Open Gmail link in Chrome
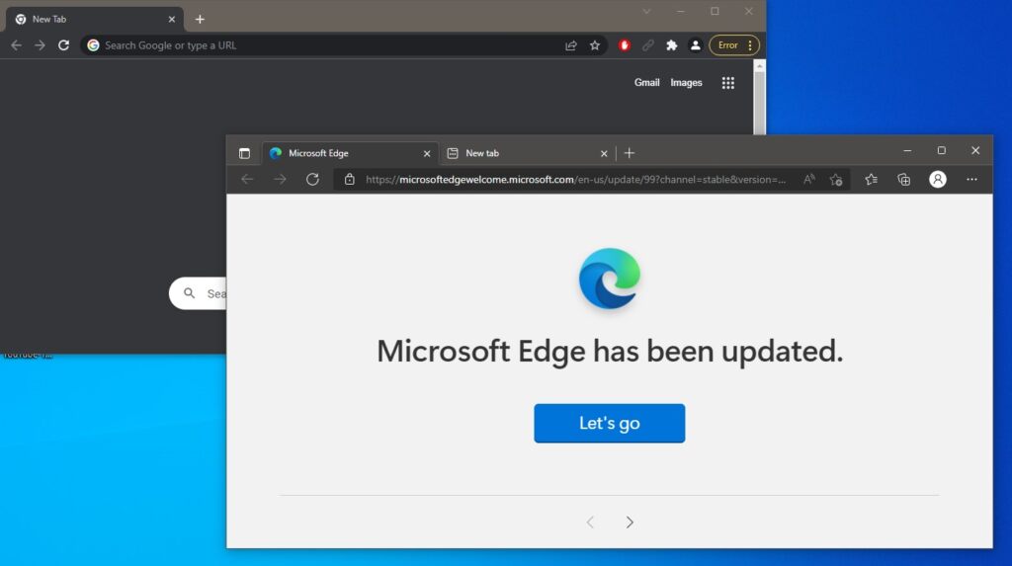This screenshot has height=566, width=1012. coord(646,83)
